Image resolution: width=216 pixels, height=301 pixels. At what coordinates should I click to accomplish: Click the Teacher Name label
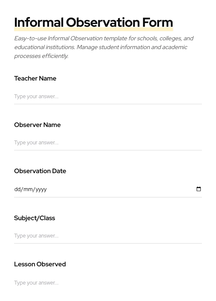point(35,78)
